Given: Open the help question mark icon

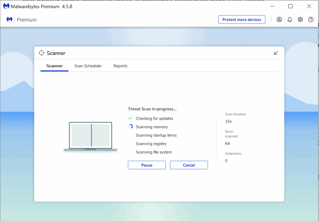Looking at the screenshot, I should coord(311,20).
